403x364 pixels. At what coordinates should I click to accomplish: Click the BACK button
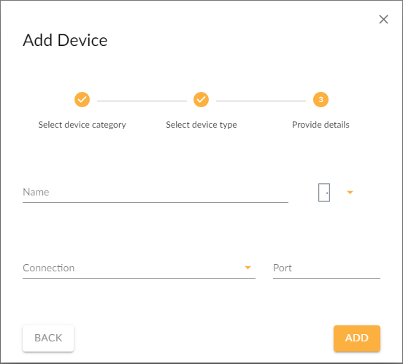(x=48, y=338)
